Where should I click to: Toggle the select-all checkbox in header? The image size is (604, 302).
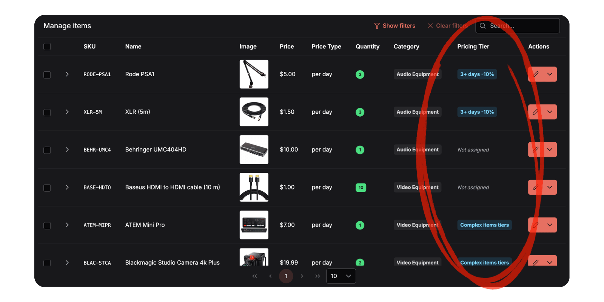pos(47,46)
